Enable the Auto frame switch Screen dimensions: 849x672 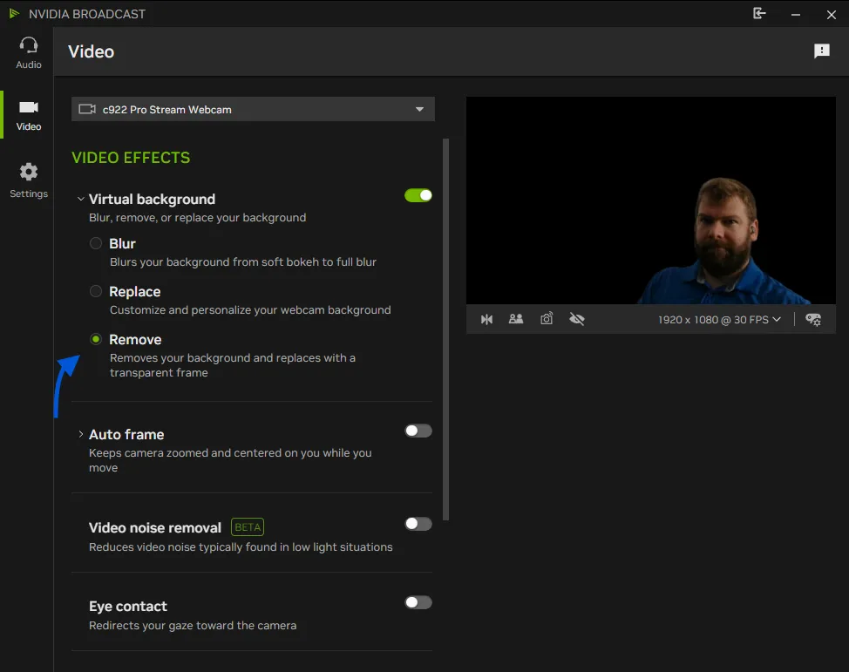click(418, 431)
